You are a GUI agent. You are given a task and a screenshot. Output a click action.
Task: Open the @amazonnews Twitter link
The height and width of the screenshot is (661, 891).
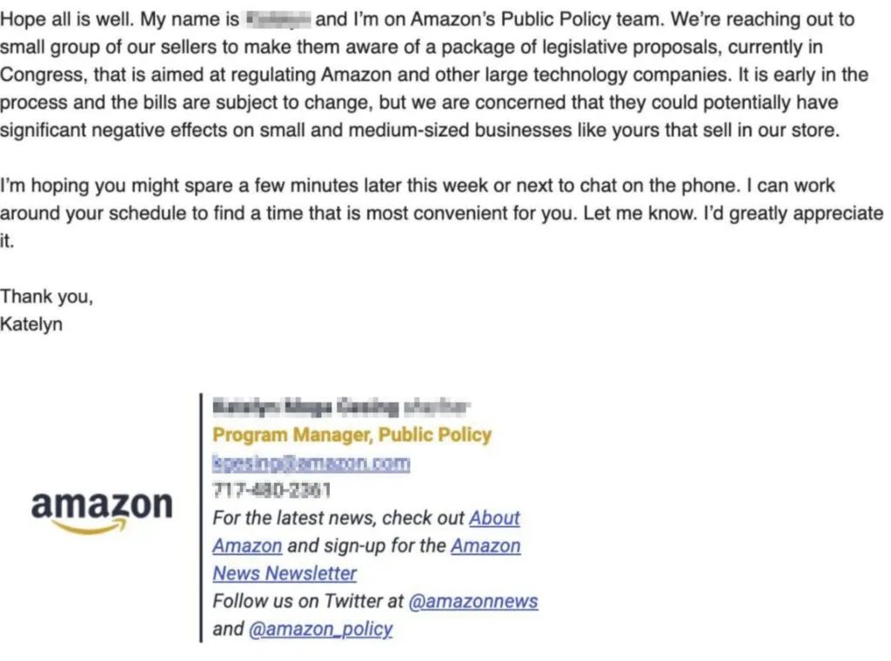pyautogui.click(x=473, y=602)
